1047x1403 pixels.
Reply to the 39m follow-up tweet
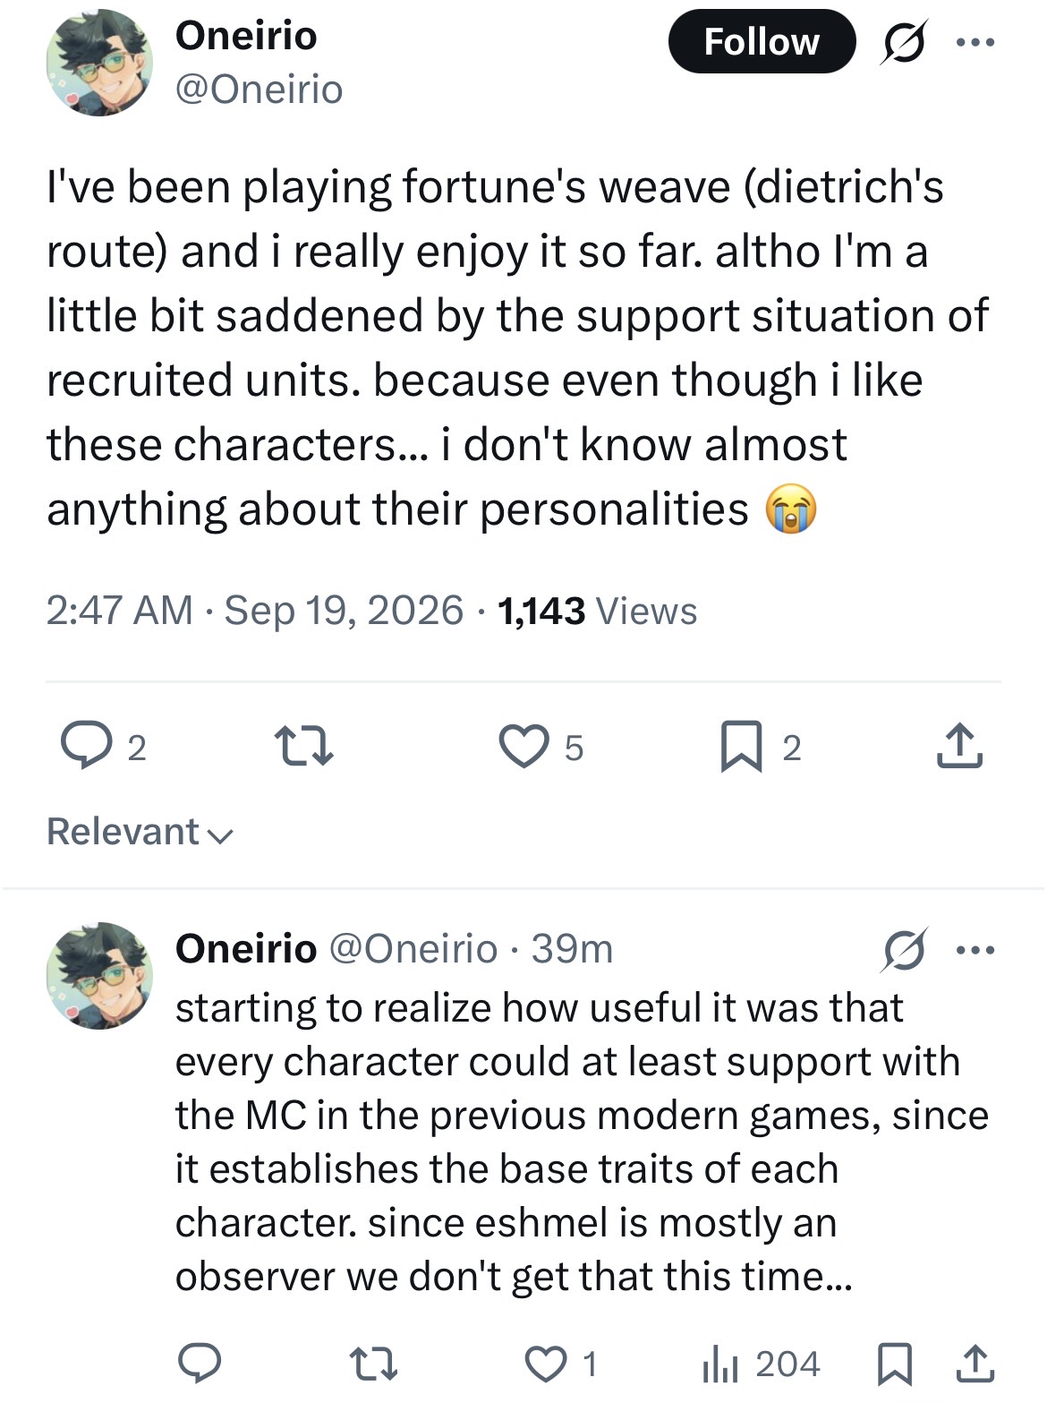pyautogui.click(x=199, y=1363)
